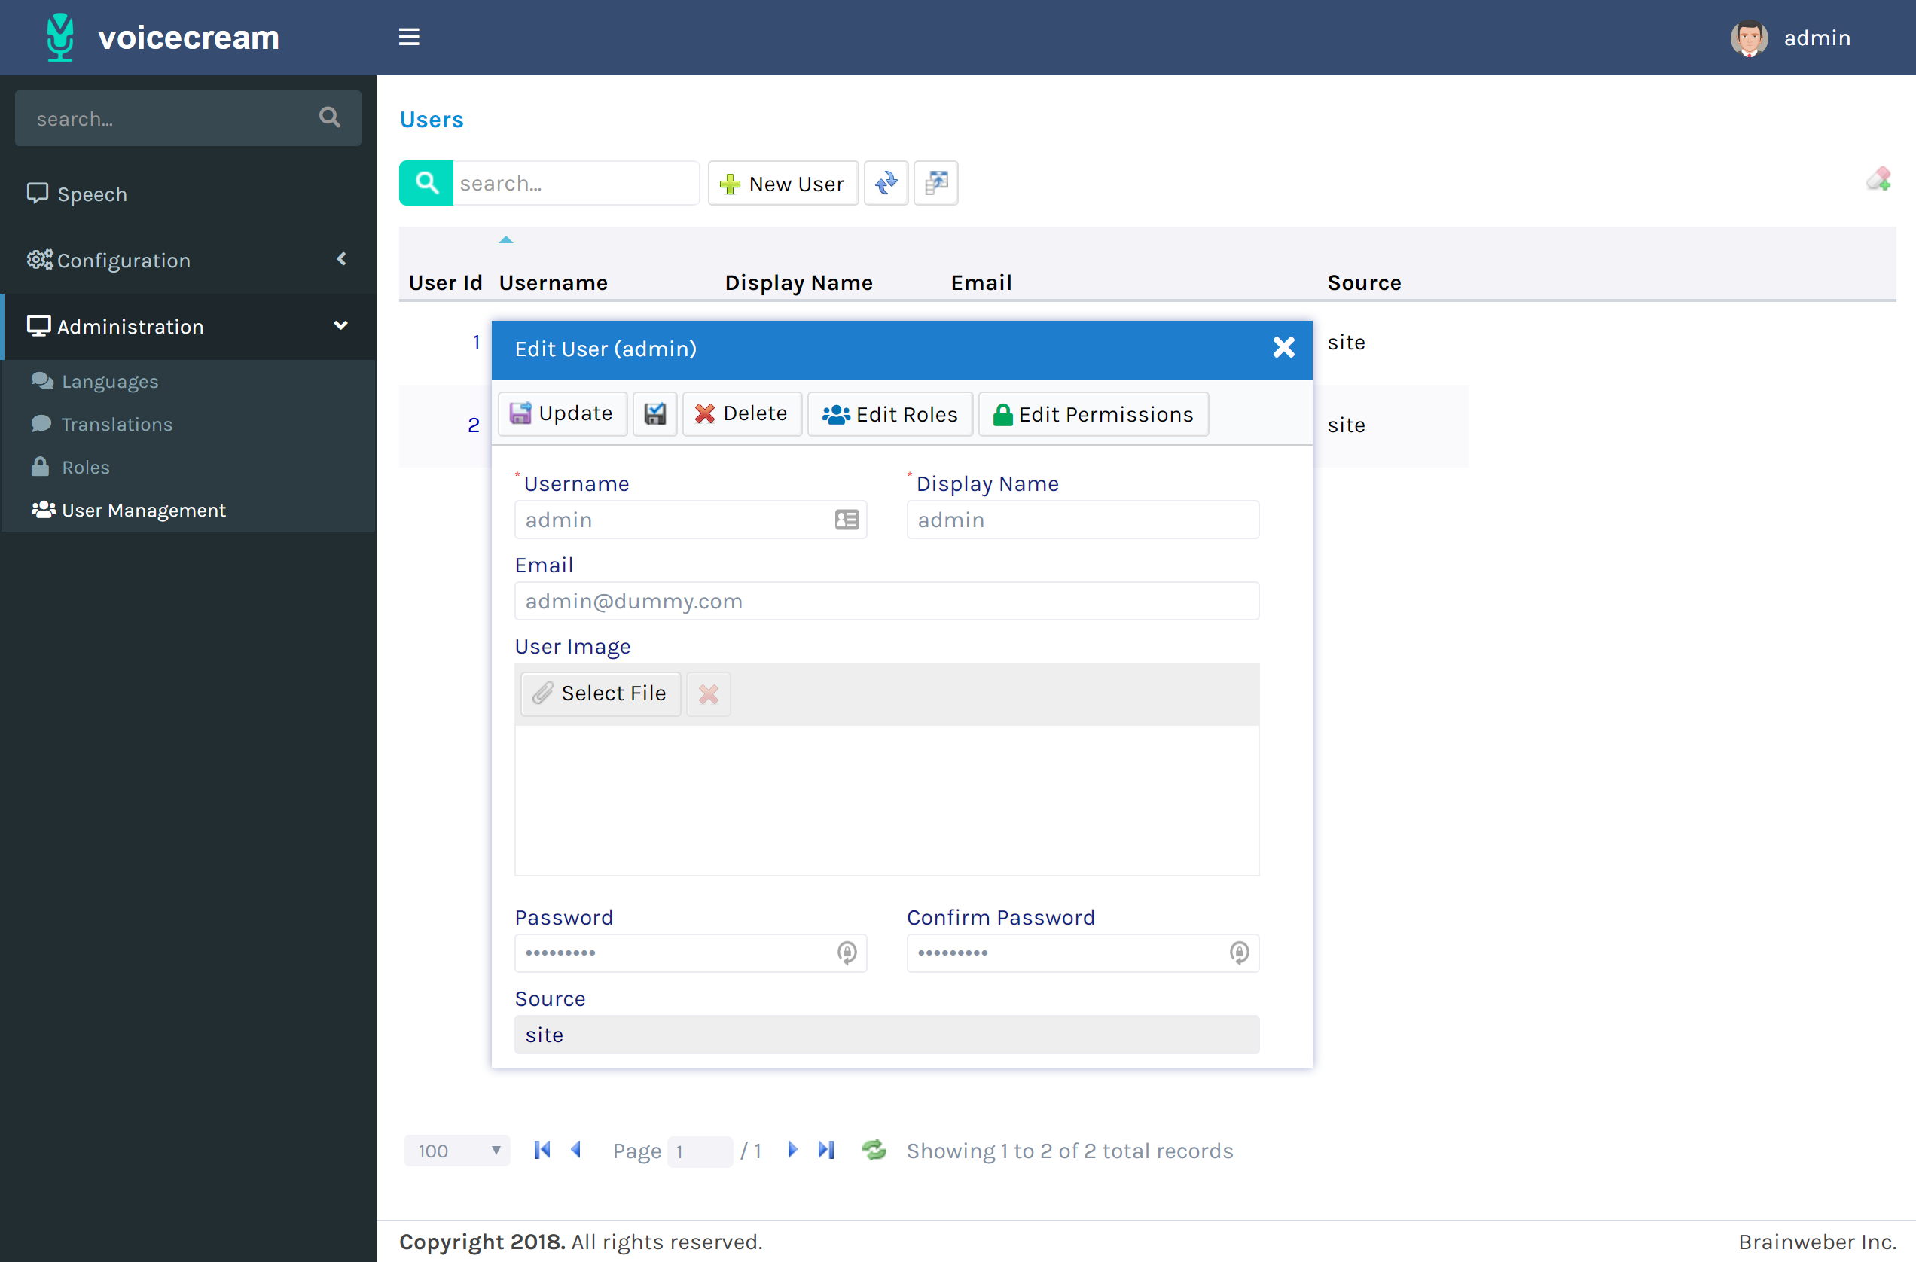Click the read-only Source field
This screenshot has width=1916, height=1262.
pos(886,1035)
